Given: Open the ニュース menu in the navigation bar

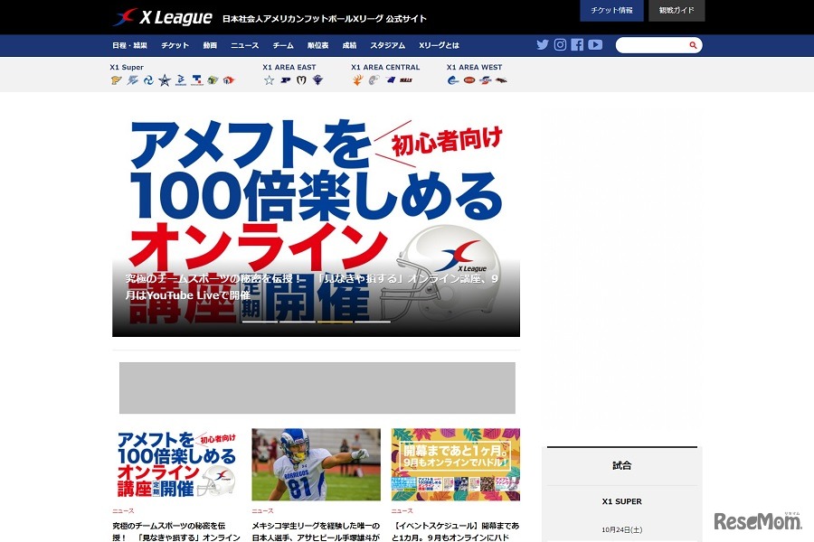Looking at the screenshot, I should click(244, 44).
